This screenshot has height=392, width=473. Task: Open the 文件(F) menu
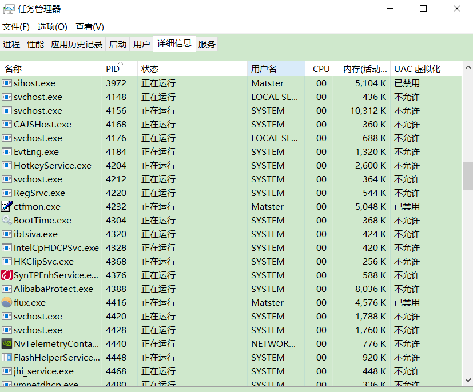tap(16, 27)
